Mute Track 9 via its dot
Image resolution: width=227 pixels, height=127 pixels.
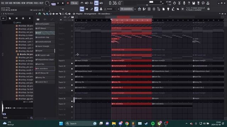tap(72, 64)
